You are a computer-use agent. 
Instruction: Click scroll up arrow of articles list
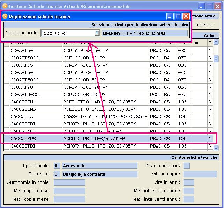[216, 42]
